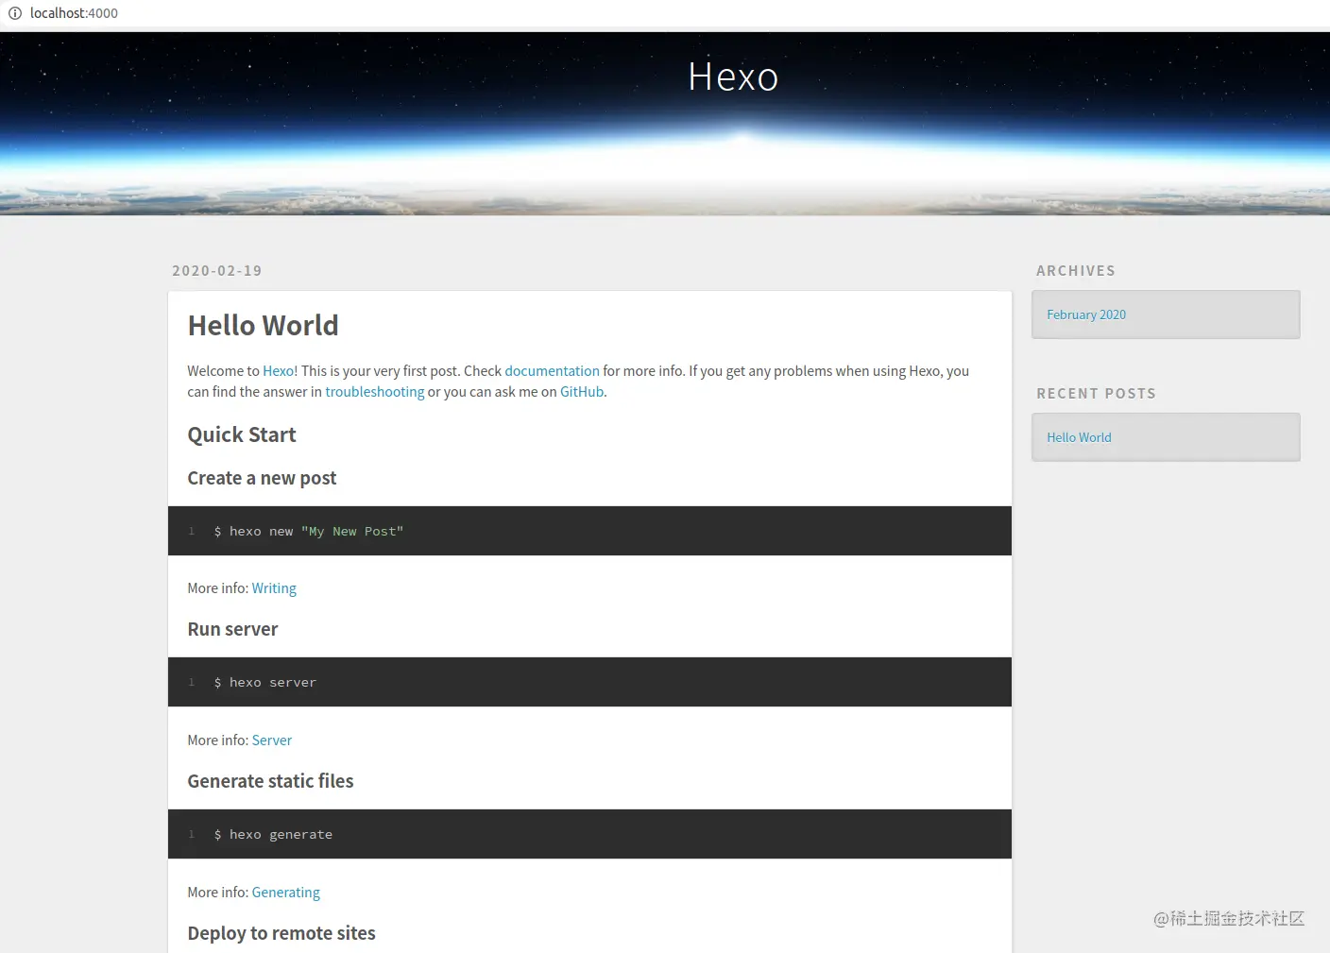Select the localhost:4000 address bar text
This screenshot has height=953, width=1330.
coord(74,13)
